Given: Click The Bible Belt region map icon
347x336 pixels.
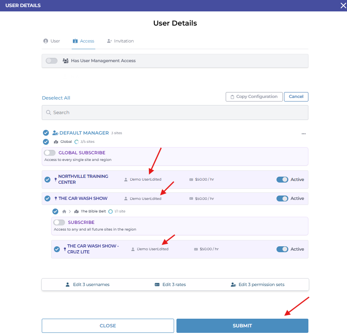Looking at the screenshot, I should (x=77, y=211).
